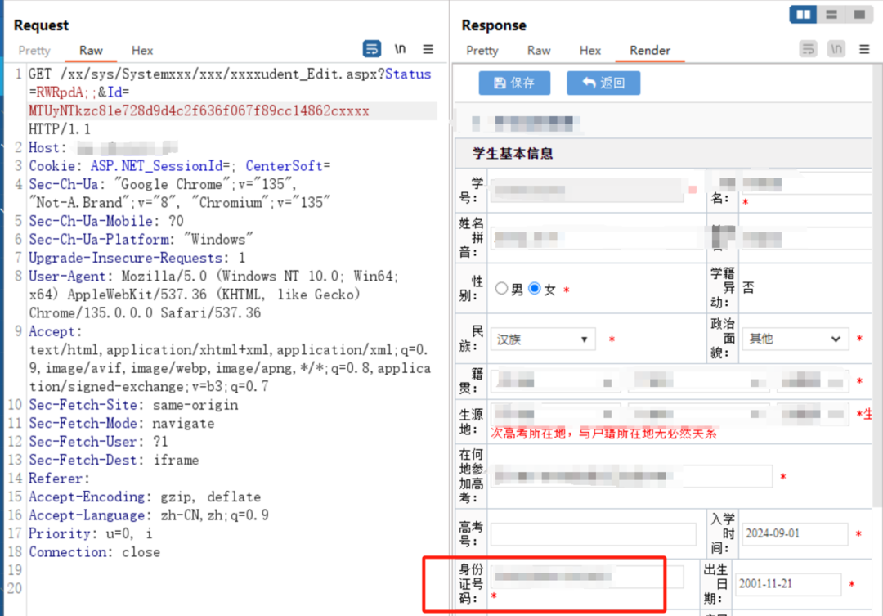883x616 pixels.
Task: Open first 籍贯 province dropdown
Action: coord(555,382)
